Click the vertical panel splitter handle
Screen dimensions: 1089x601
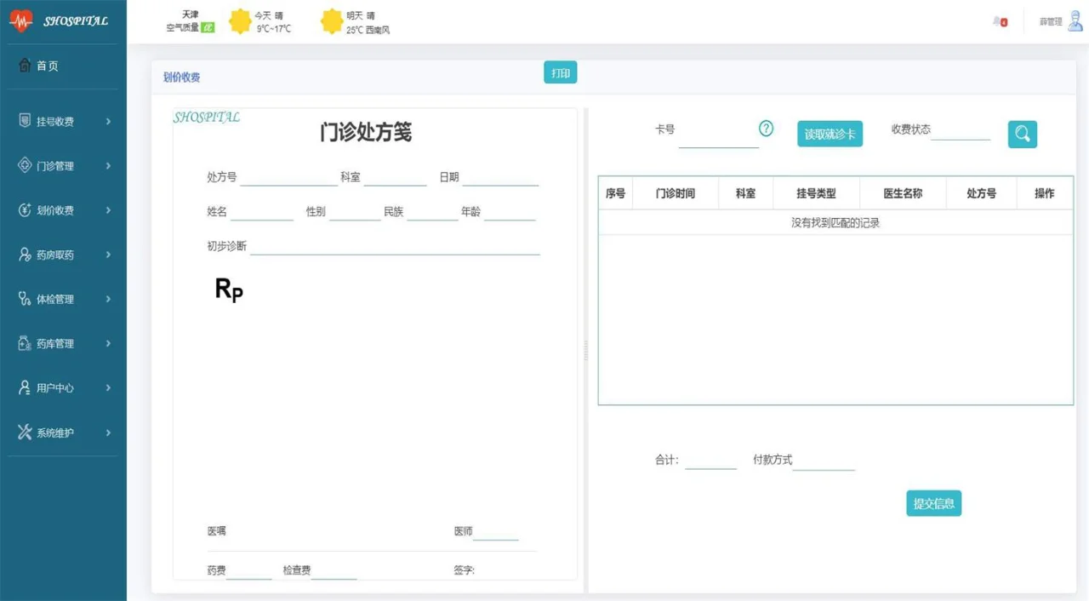[x=585, y=351]
